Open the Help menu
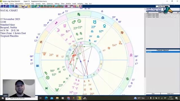Image resolution: width=180 pixels, height=101 pixels. [x=86, y=4]
